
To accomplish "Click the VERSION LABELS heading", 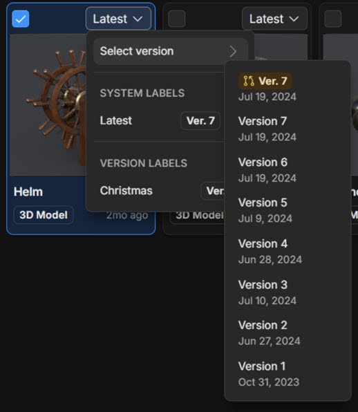I will click(144, 163).
